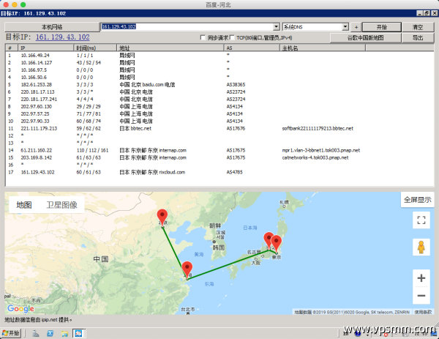This screenshot has height=339, width=439.
Task: Click hop 9 time 71 / 77 / 81
Action: click(89, 113)
